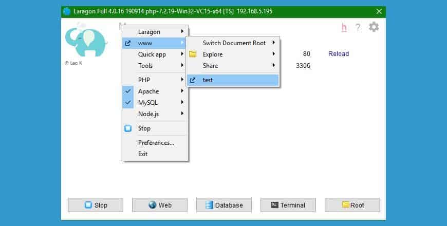Click the blue stop icon on the Stop button

88,205
